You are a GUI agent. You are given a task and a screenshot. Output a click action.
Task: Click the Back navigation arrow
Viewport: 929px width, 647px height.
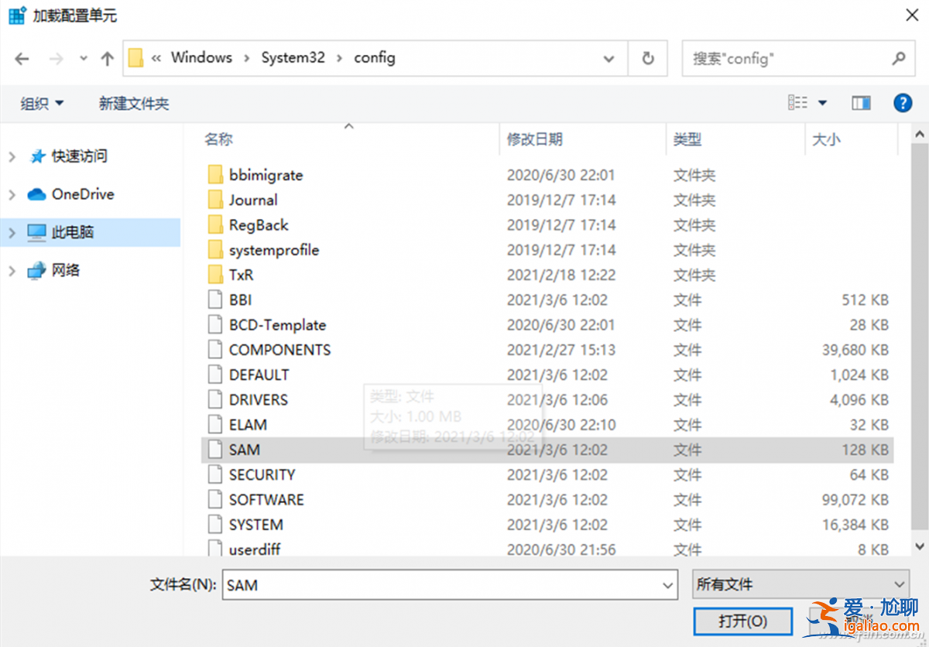tap(22, 58)
